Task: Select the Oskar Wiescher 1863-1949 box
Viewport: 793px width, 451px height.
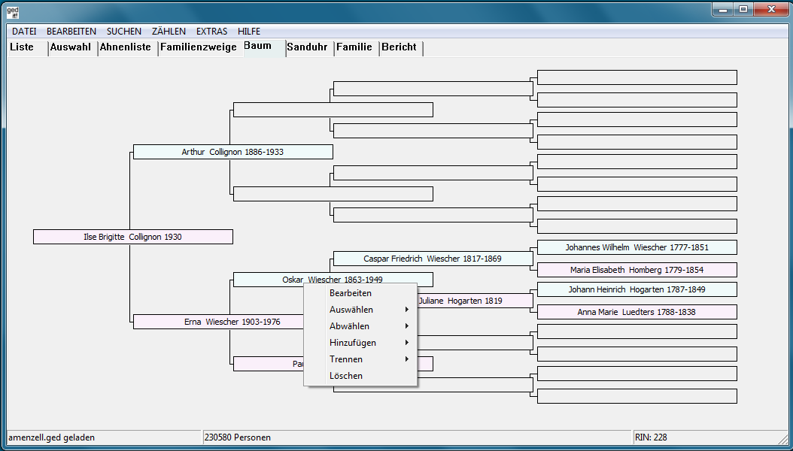Action: click(x=333, y=278)
